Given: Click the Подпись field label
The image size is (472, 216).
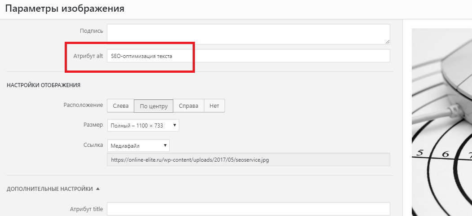Looking at the screenshot, I should point(91,31).
